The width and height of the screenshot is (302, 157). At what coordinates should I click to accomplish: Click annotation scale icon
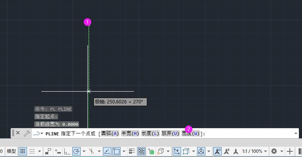(236, 151)
